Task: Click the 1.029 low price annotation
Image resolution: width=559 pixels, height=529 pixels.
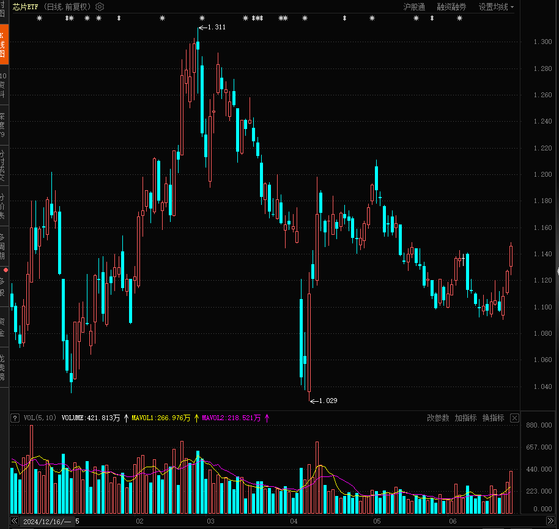Action: click(x=328, y=401)
